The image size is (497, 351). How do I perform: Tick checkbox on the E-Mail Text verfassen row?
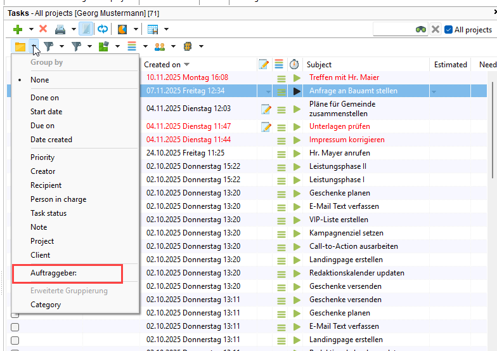(15, 326)
